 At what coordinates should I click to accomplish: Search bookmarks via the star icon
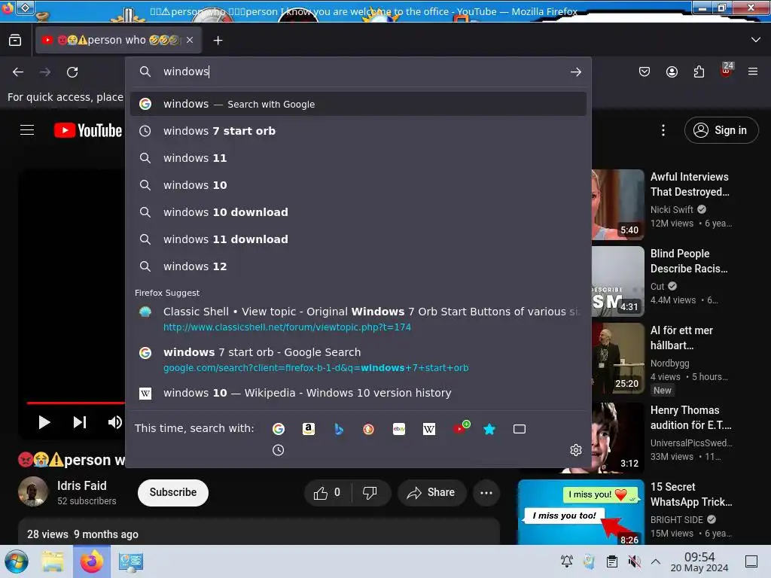(x=489, y=429)
